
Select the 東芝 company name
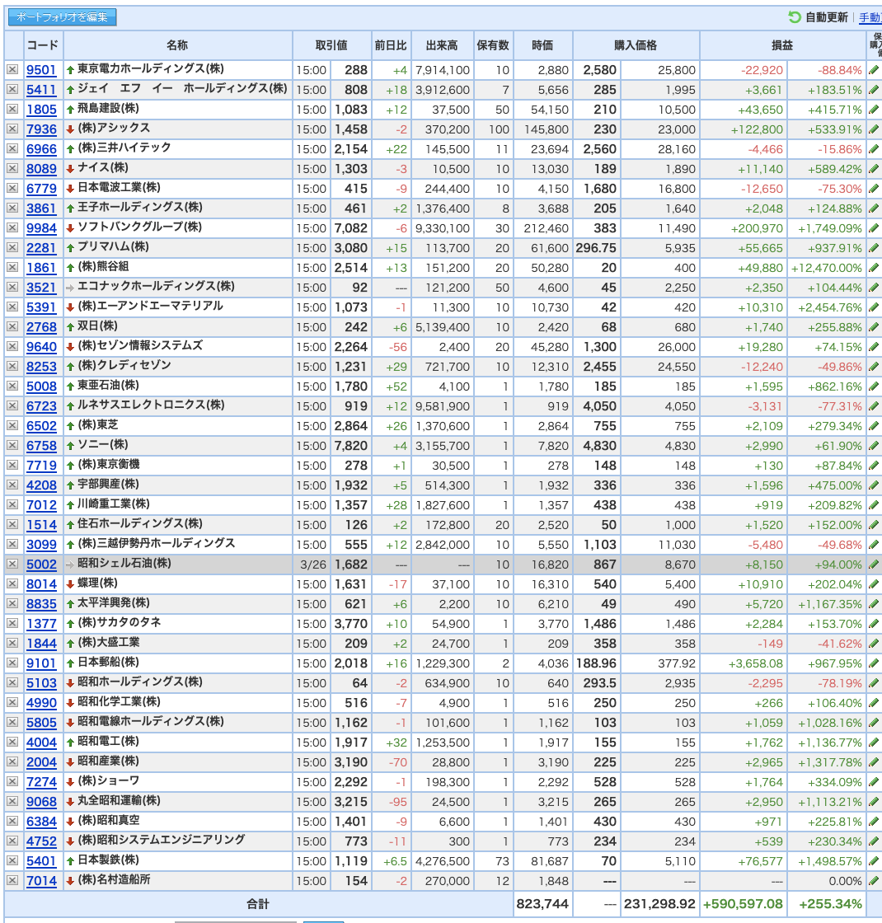[x=98, y=425]
